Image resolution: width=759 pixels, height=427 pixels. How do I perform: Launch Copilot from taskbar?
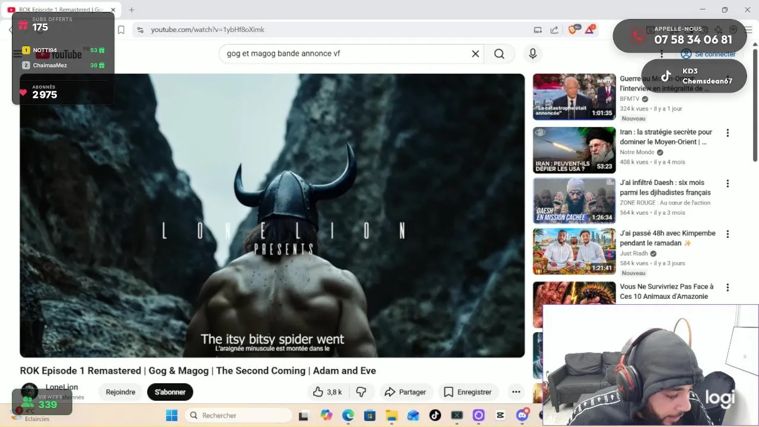(326, 415)
